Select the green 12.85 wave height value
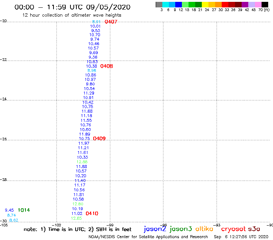 click(x=76, y=218)
